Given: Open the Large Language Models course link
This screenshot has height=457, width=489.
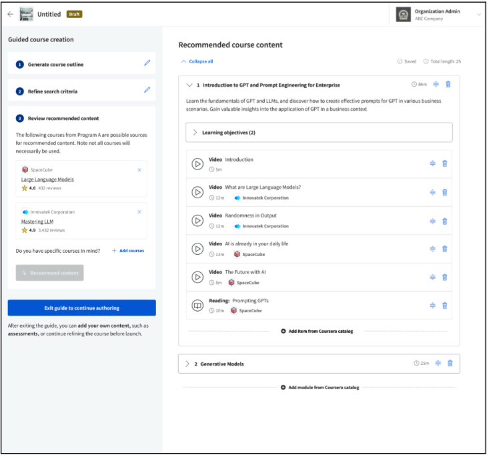Looking at the screenshot, I should [x=47, y=179].
